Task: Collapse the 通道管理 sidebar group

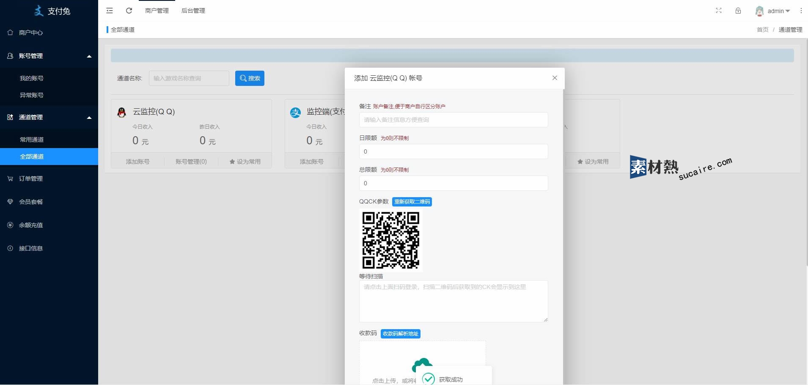Action: (x=49, y=117)
